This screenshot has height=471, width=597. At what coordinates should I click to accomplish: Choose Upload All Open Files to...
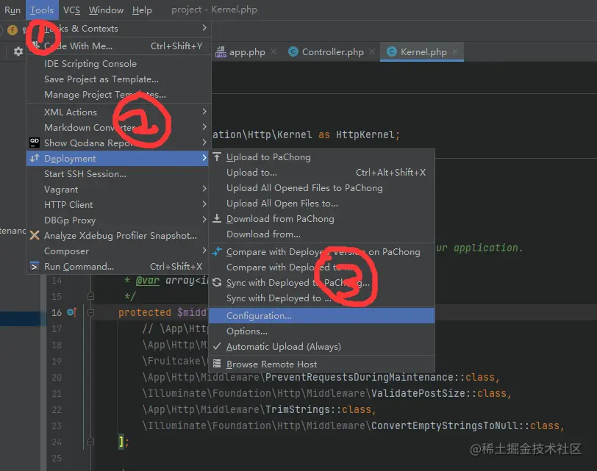click(x=322, y=203)
